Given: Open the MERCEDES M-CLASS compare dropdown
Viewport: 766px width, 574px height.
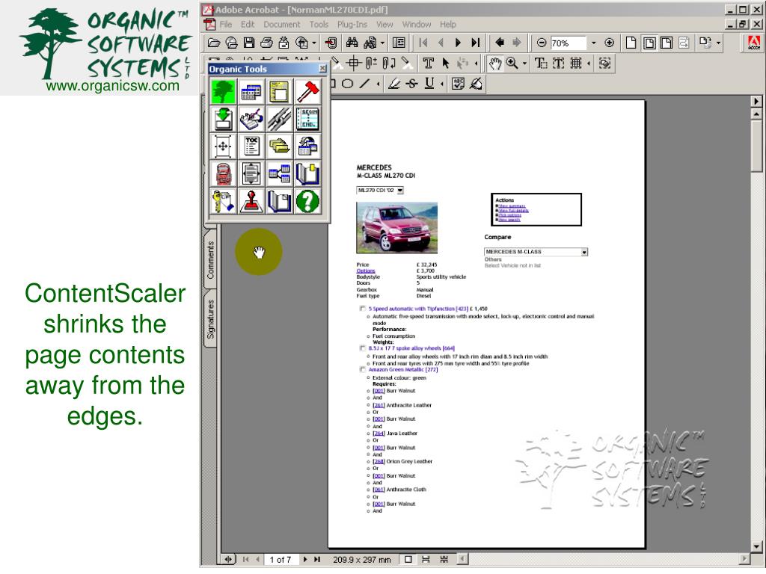Looking at the screenshot, I should (x=584, y=252).
